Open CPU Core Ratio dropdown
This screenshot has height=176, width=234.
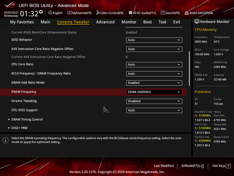click(154, 65)
